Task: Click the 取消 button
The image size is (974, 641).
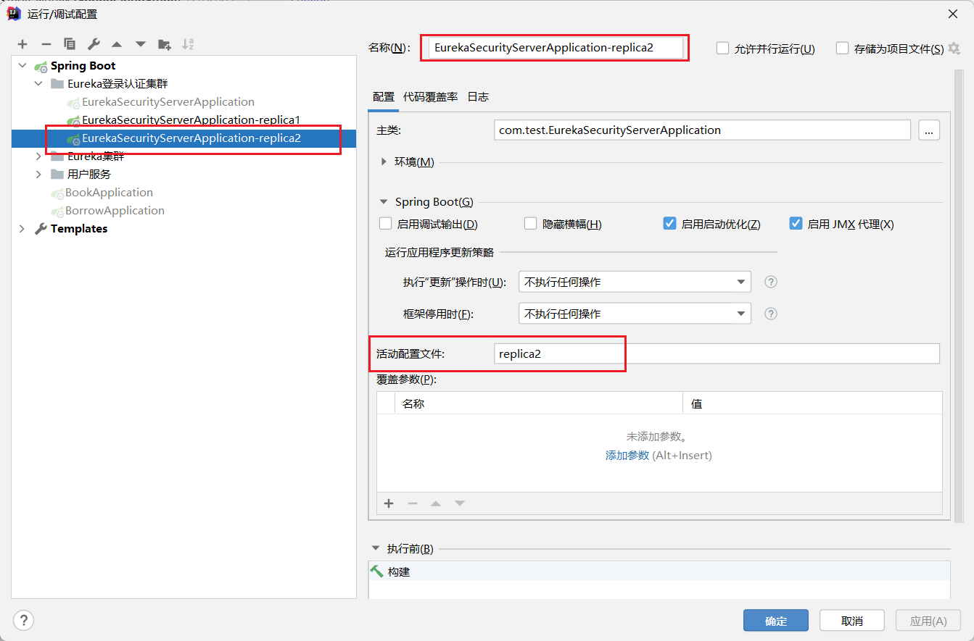Action: tap(852, 621)
